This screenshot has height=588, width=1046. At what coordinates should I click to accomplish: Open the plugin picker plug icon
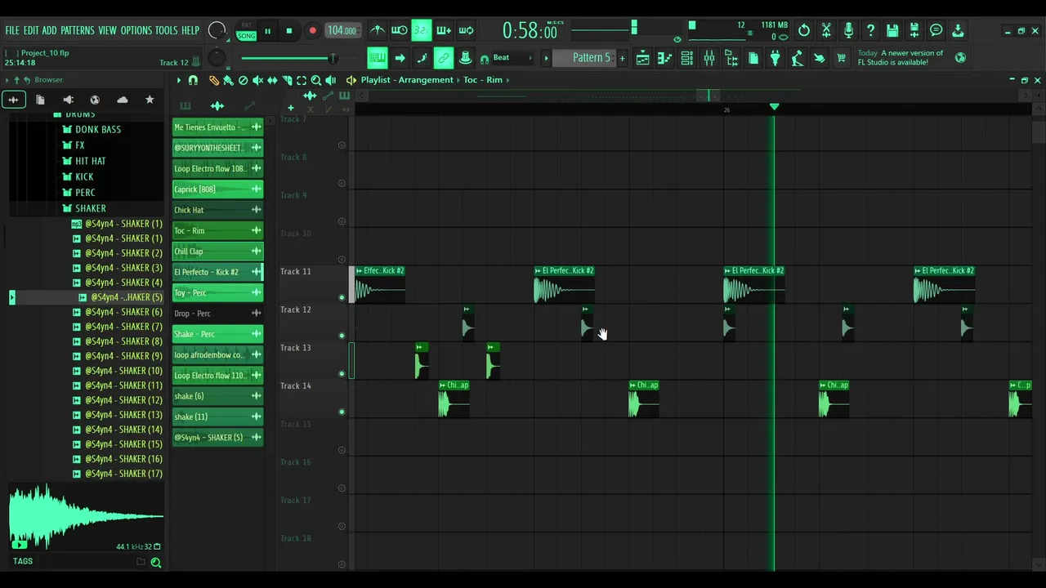pos(775,58)
